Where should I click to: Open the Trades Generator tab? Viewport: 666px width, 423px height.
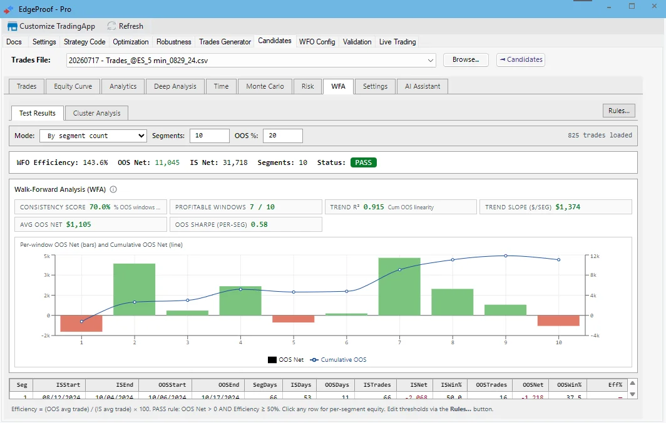225,41
